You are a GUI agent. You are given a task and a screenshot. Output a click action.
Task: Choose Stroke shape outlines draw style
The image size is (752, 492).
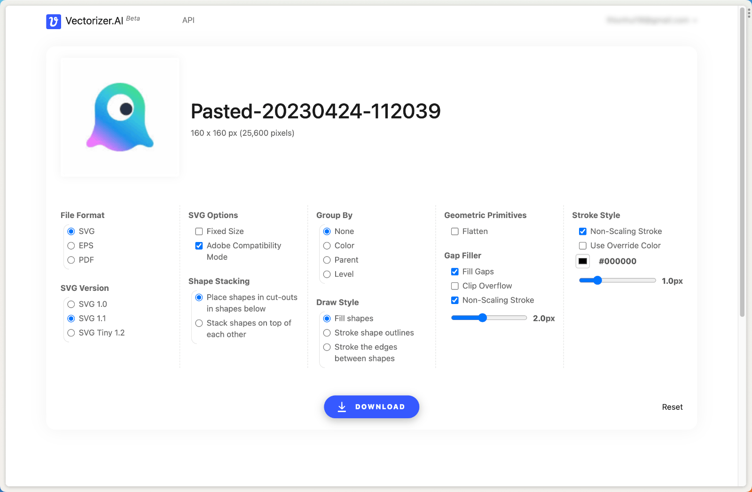coord(327,333)
